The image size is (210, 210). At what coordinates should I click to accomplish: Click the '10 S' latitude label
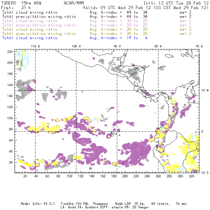(x=205, y=173)
